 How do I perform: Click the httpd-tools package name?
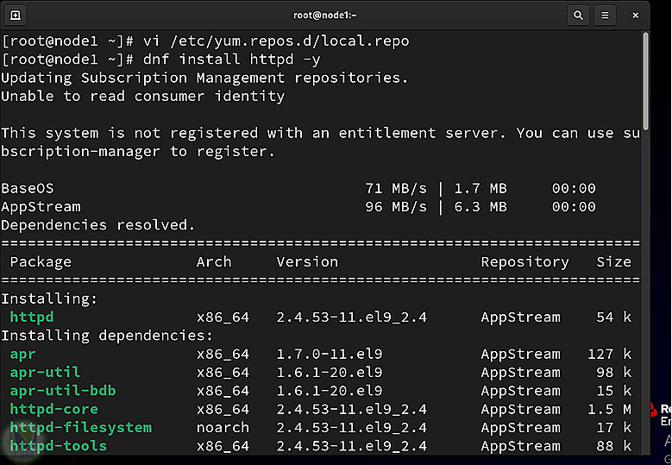coord(59,446)
